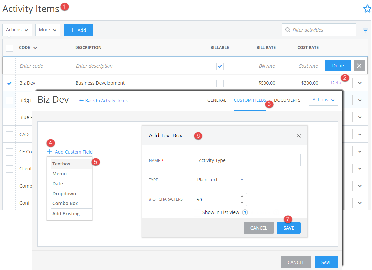The height and width of the screenshot is (270, 372).
Task: Enable Show in List View
Action: 197,212
